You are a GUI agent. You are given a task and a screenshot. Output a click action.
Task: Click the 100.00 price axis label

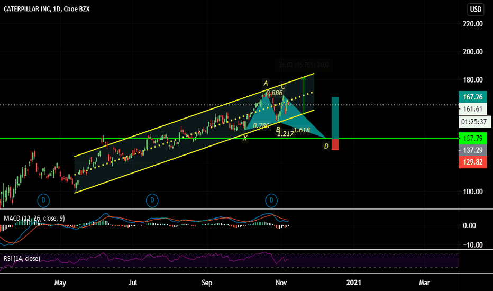click(x=473, y=192)
